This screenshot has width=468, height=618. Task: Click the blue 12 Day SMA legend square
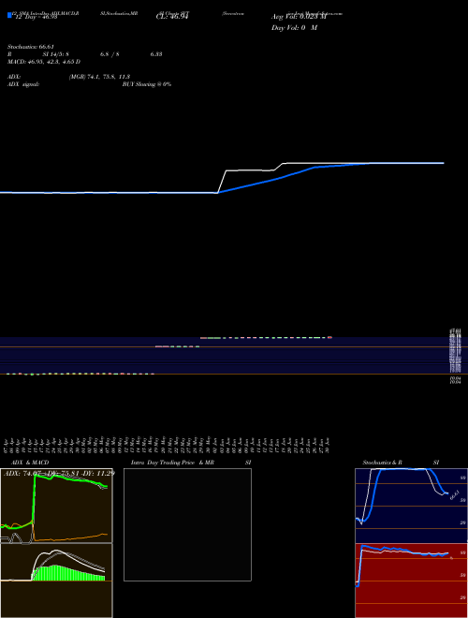(9, 15)
